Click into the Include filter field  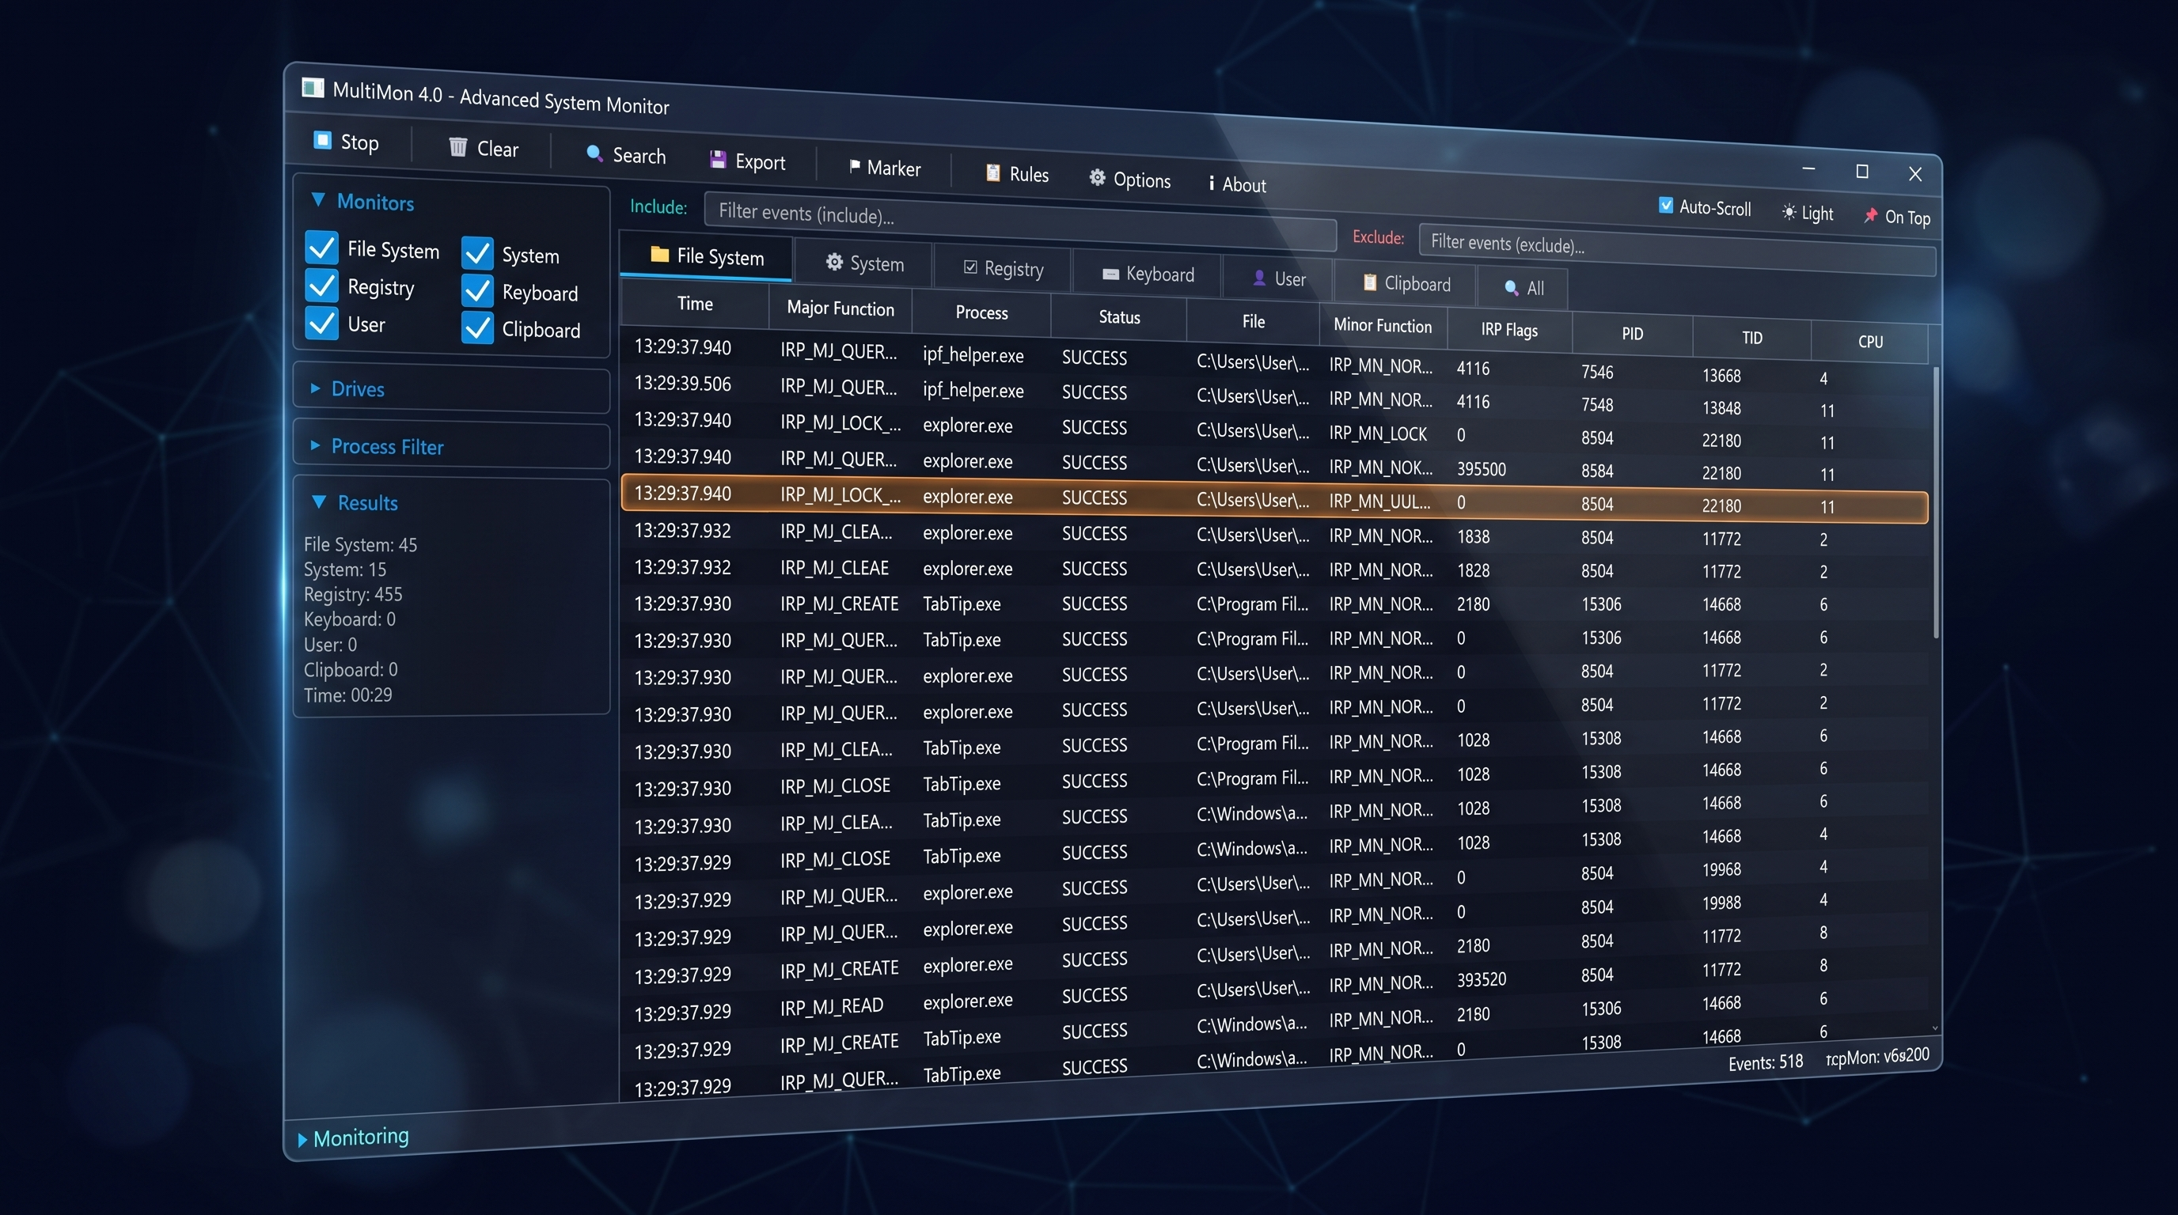coord(1019,222)
